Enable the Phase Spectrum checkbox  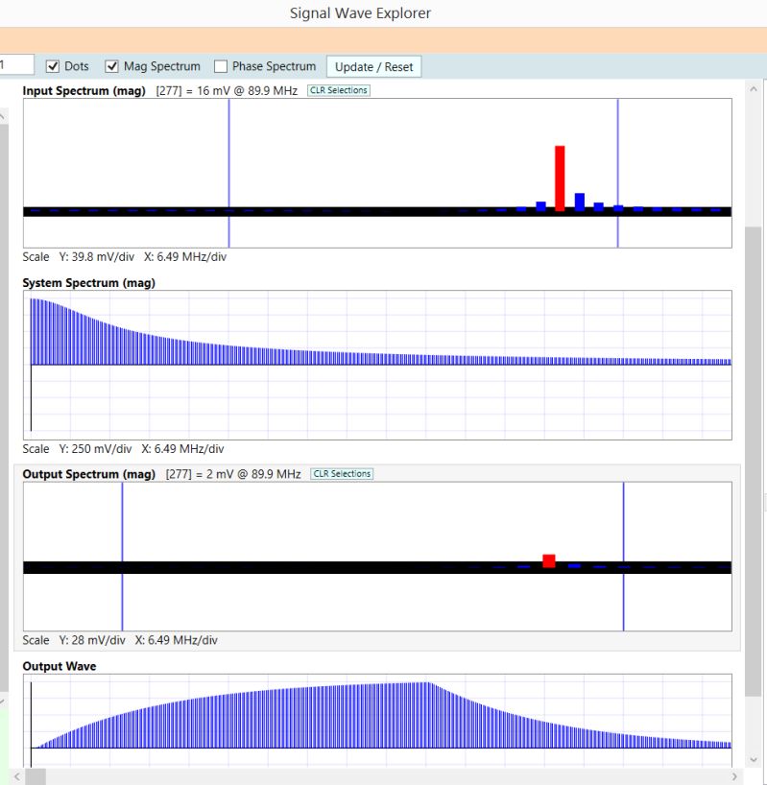click(221, 66)
